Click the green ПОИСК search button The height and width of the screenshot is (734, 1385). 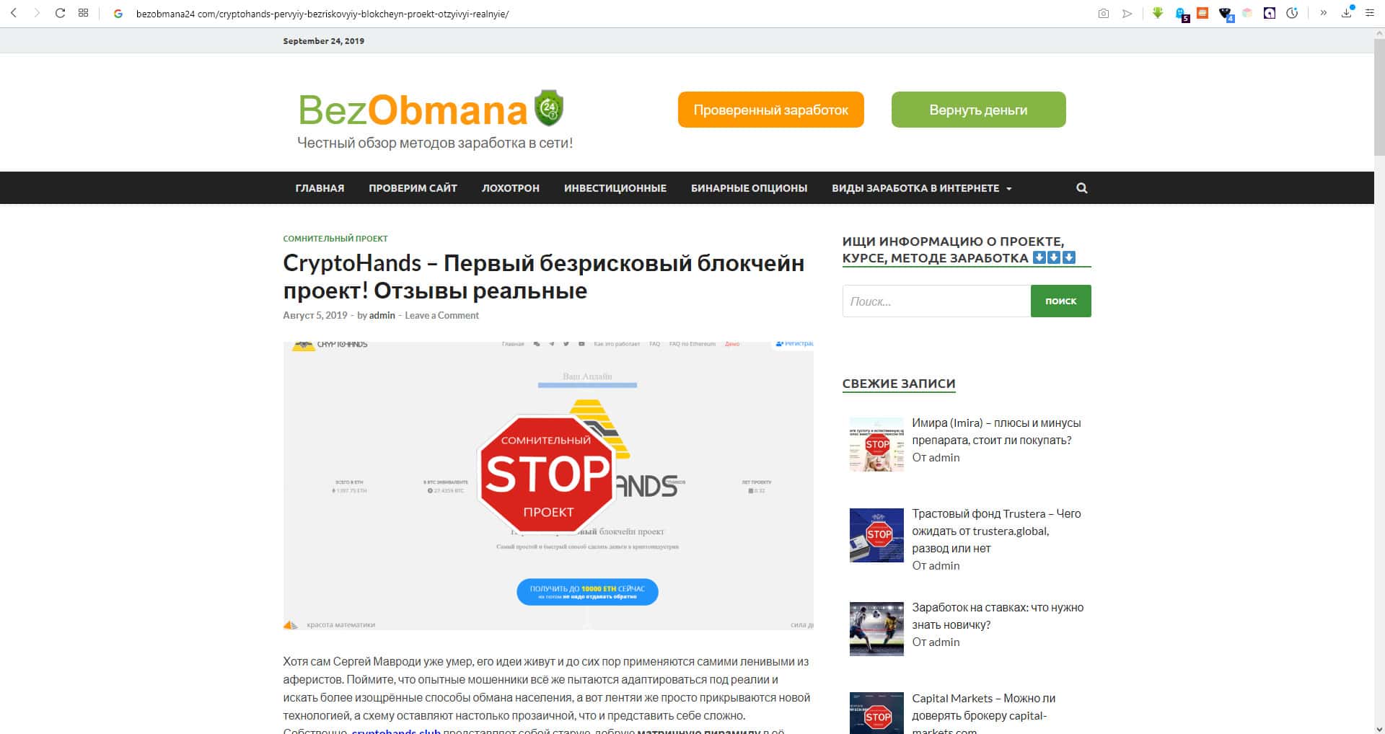tap(1060, 301)
